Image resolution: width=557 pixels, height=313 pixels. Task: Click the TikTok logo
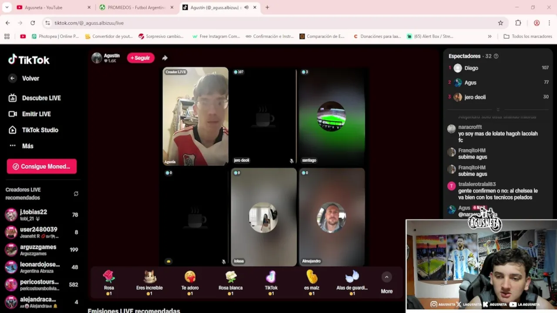[x=29, y=60]
